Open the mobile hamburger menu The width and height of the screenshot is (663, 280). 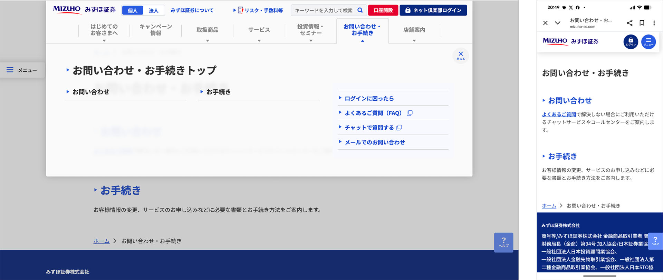coord(648,42)
